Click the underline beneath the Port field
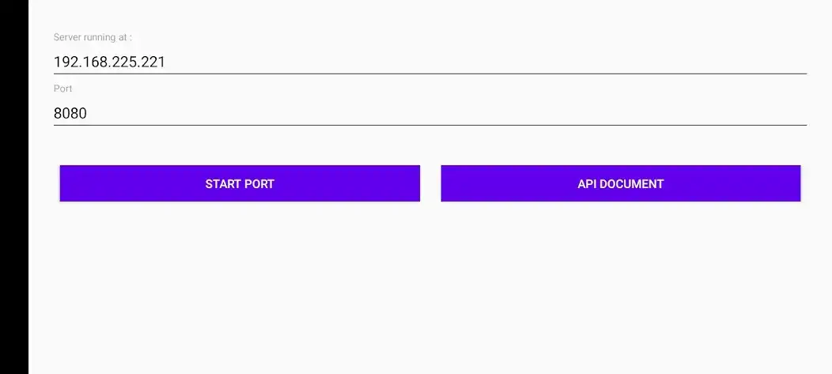 coord(429,125)
